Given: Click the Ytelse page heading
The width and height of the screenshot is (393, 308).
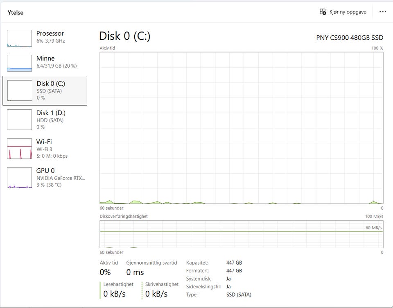Looking at the screenshot, I should 15,13.
